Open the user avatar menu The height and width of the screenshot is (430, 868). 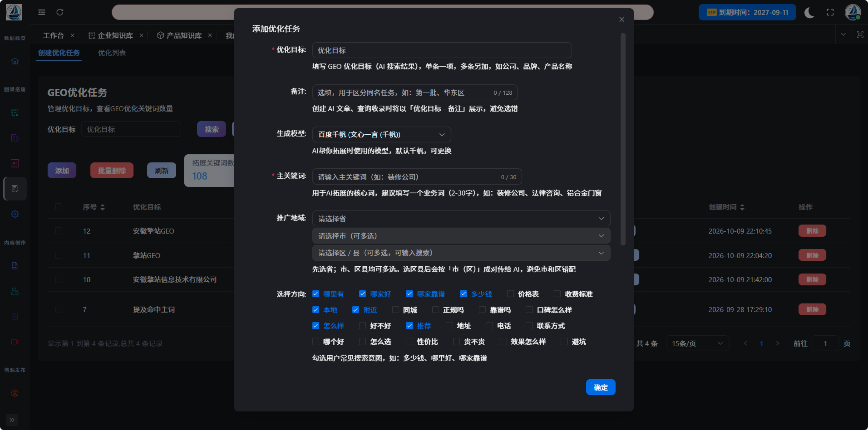coord(853,12)
